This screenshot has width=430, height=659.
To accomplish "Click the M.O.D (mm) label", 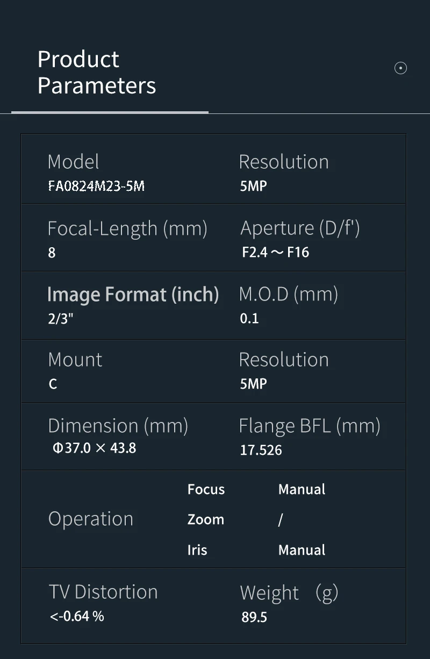I will tap(288, 294).
